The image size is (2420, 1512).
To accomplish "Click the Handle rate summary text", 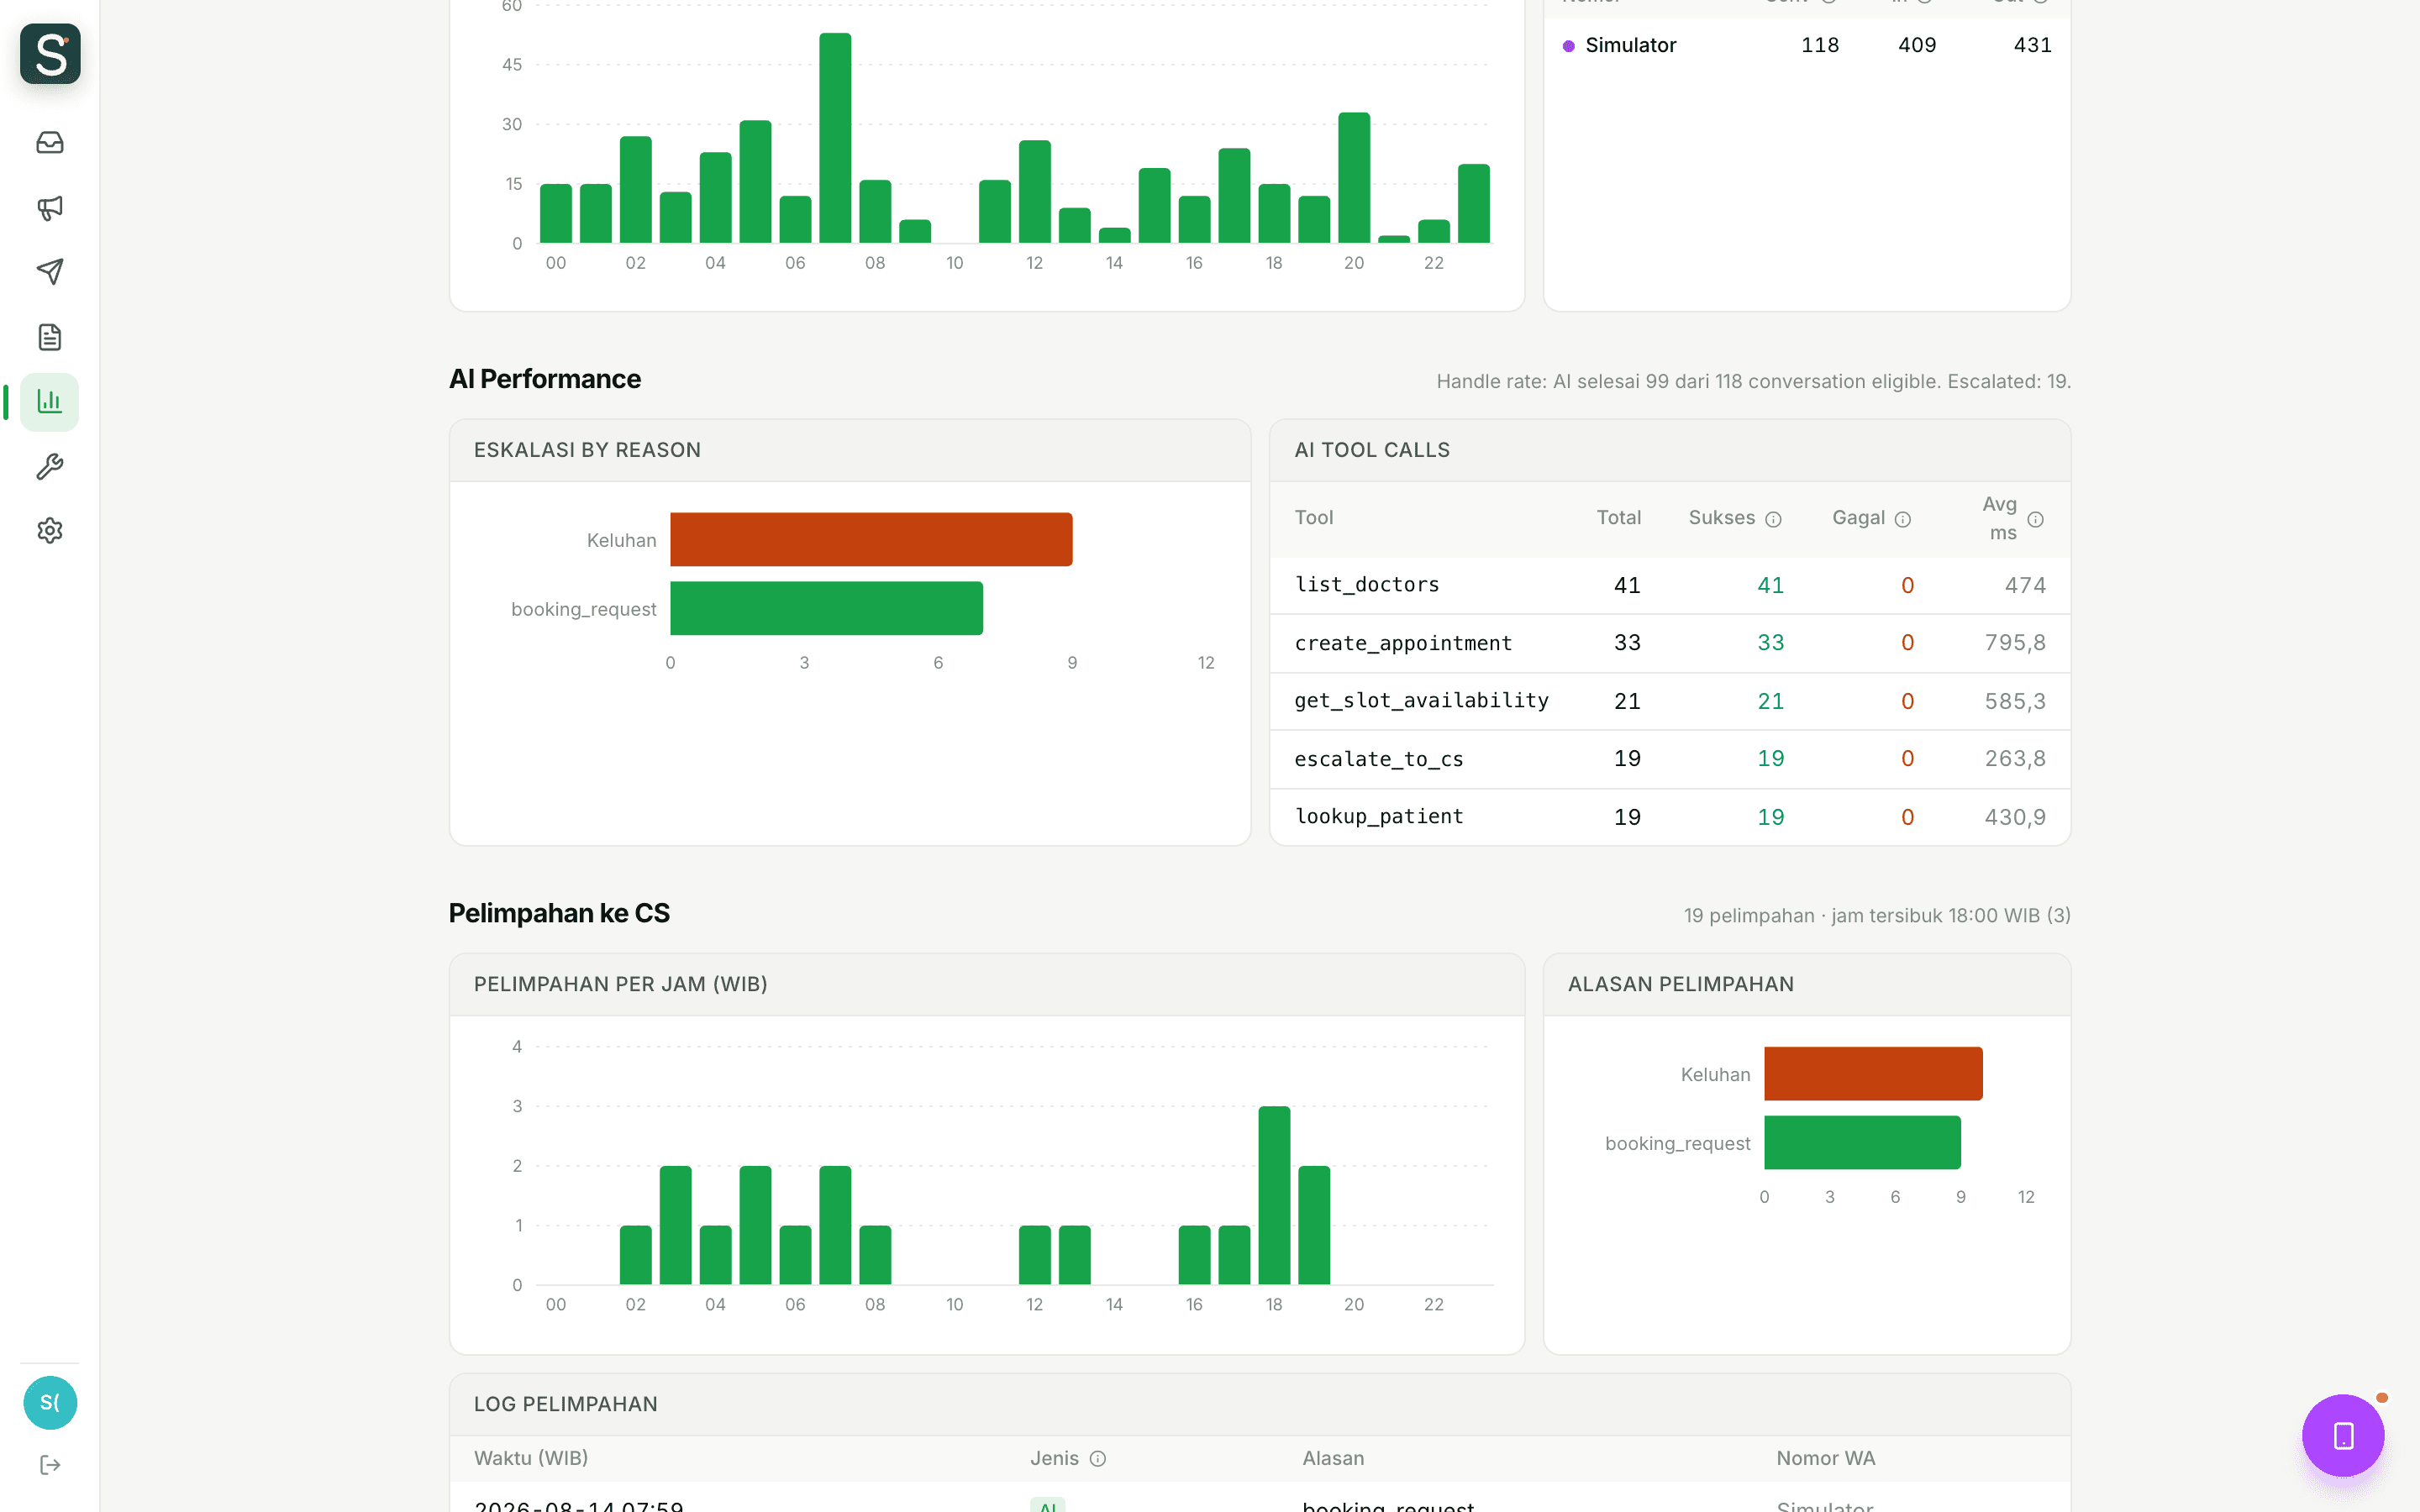I will [1753, 381].
